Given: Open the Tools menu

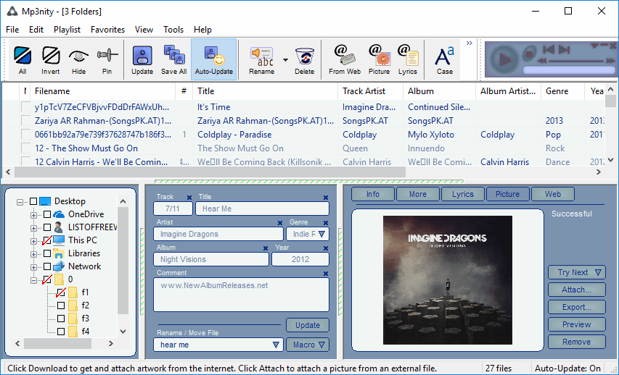Looking at the screenshot, I should [x=173, y=30].
